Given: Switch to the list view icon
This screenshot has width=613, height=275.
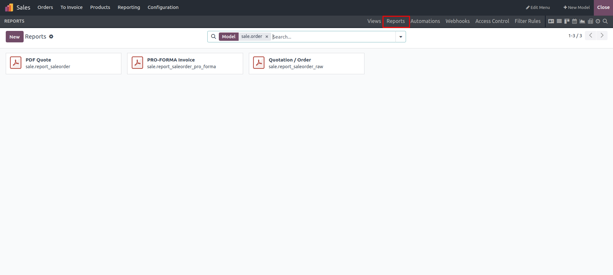Looking at the screenshot, I should pos(559,21).
